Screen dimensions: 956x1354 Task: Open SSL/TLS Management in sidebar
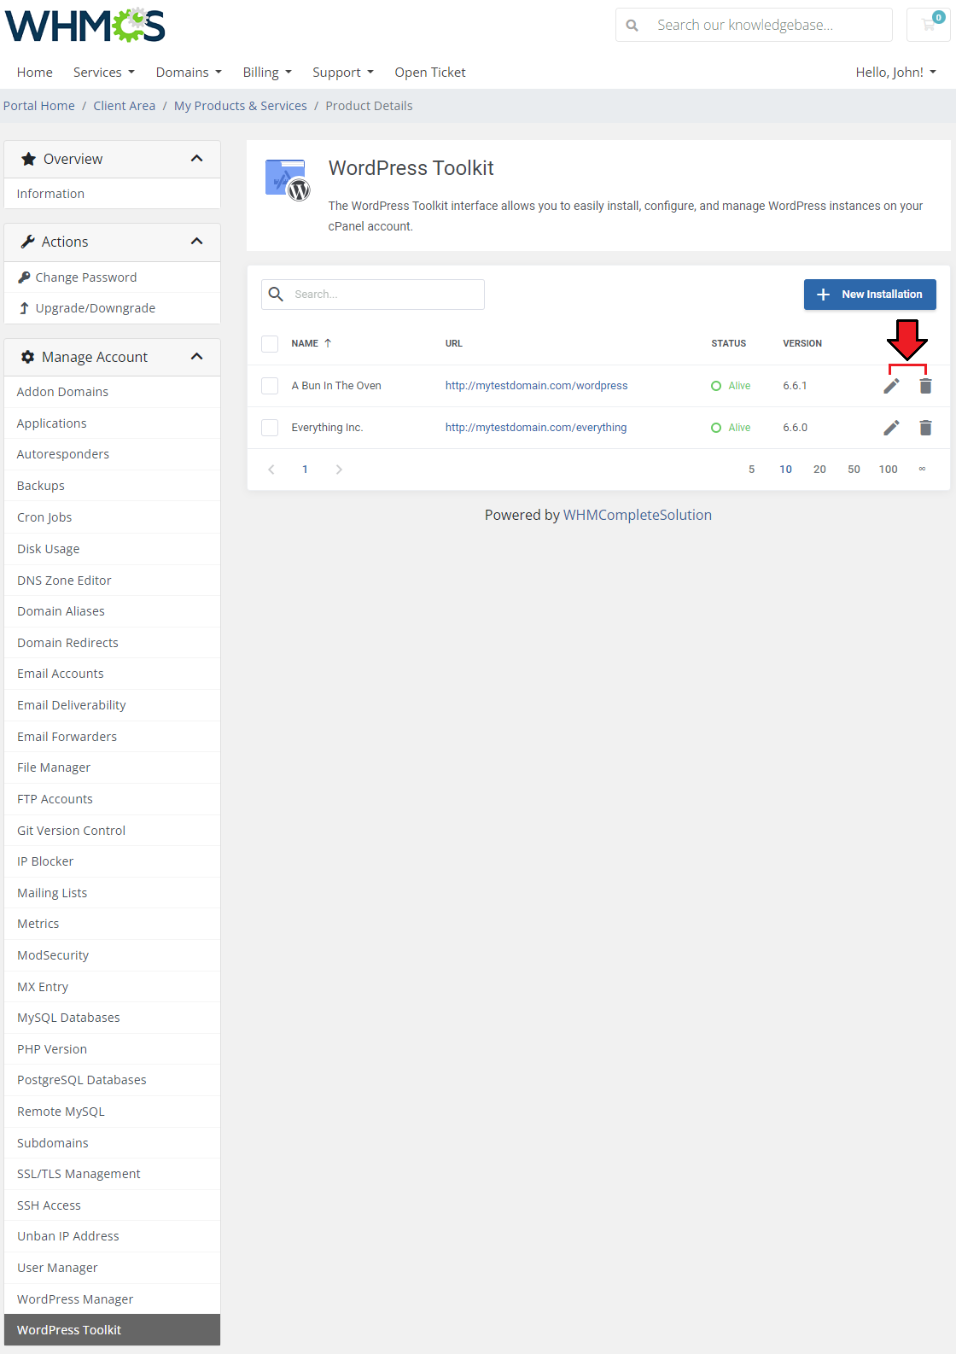[113, 1174]
